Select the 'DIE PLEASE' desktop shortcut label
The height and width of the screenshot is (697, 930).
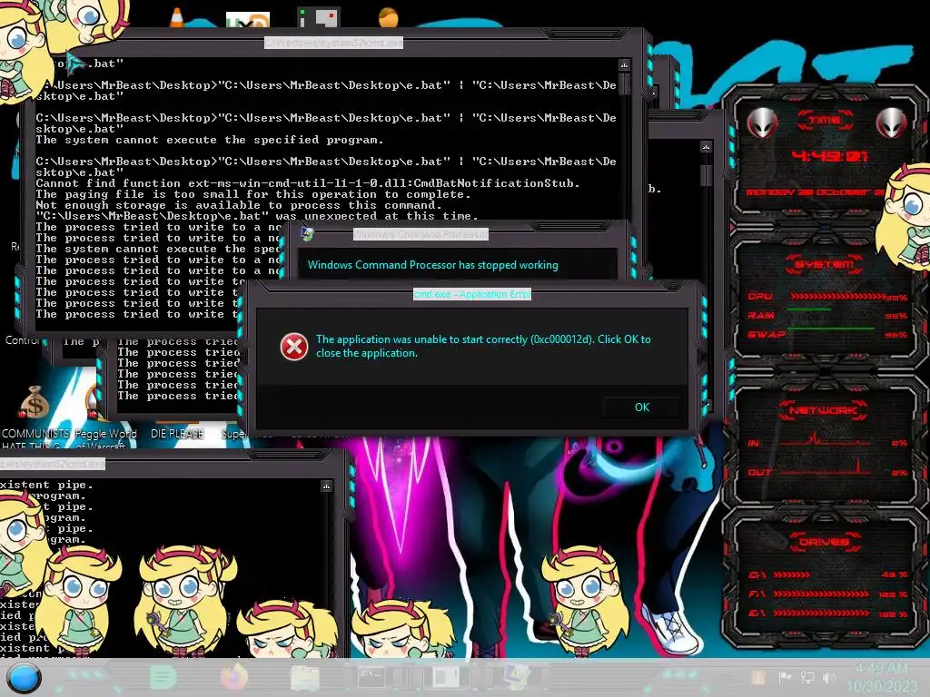click(177, 434)
